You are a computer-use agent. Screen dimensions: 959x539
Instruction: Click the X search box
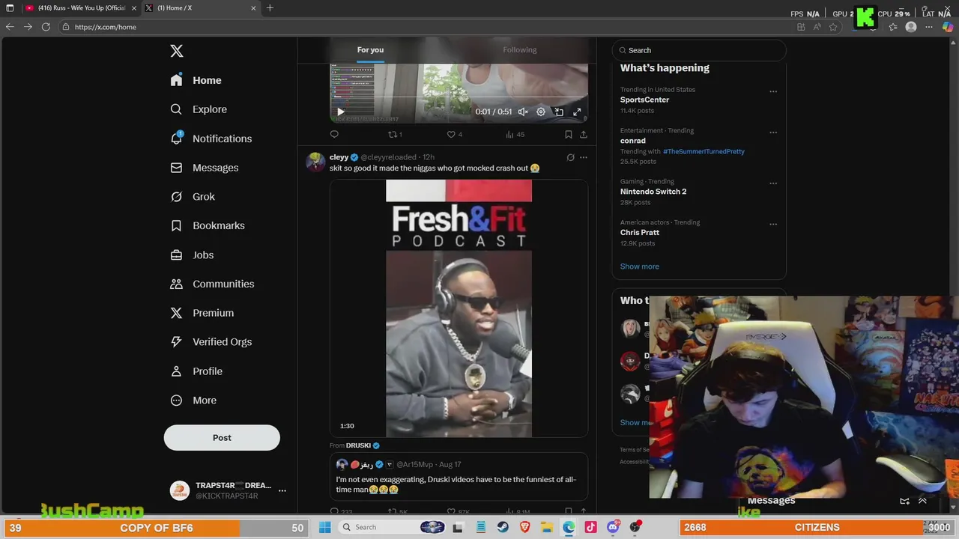(699, 50)
